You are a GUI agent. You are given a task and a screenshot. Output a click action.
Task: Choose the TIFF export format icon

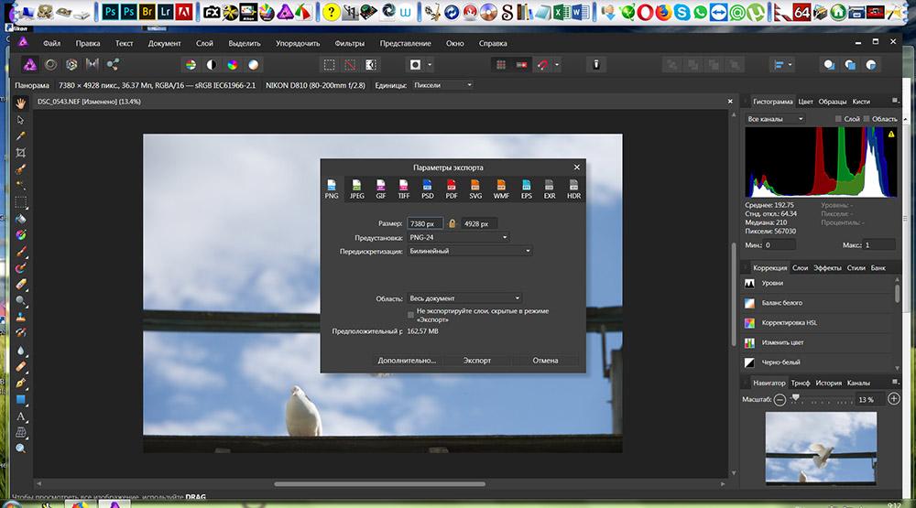coord(404,189)
